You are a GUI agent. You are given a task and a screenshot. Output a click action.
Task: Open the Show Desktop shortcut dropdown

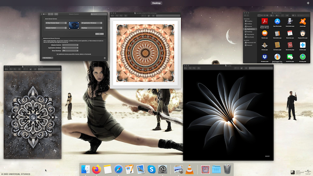[70, 51]
